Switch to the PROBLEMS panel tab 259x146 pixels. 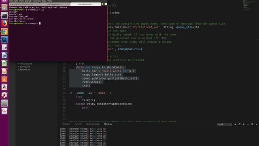coord(66,124)
